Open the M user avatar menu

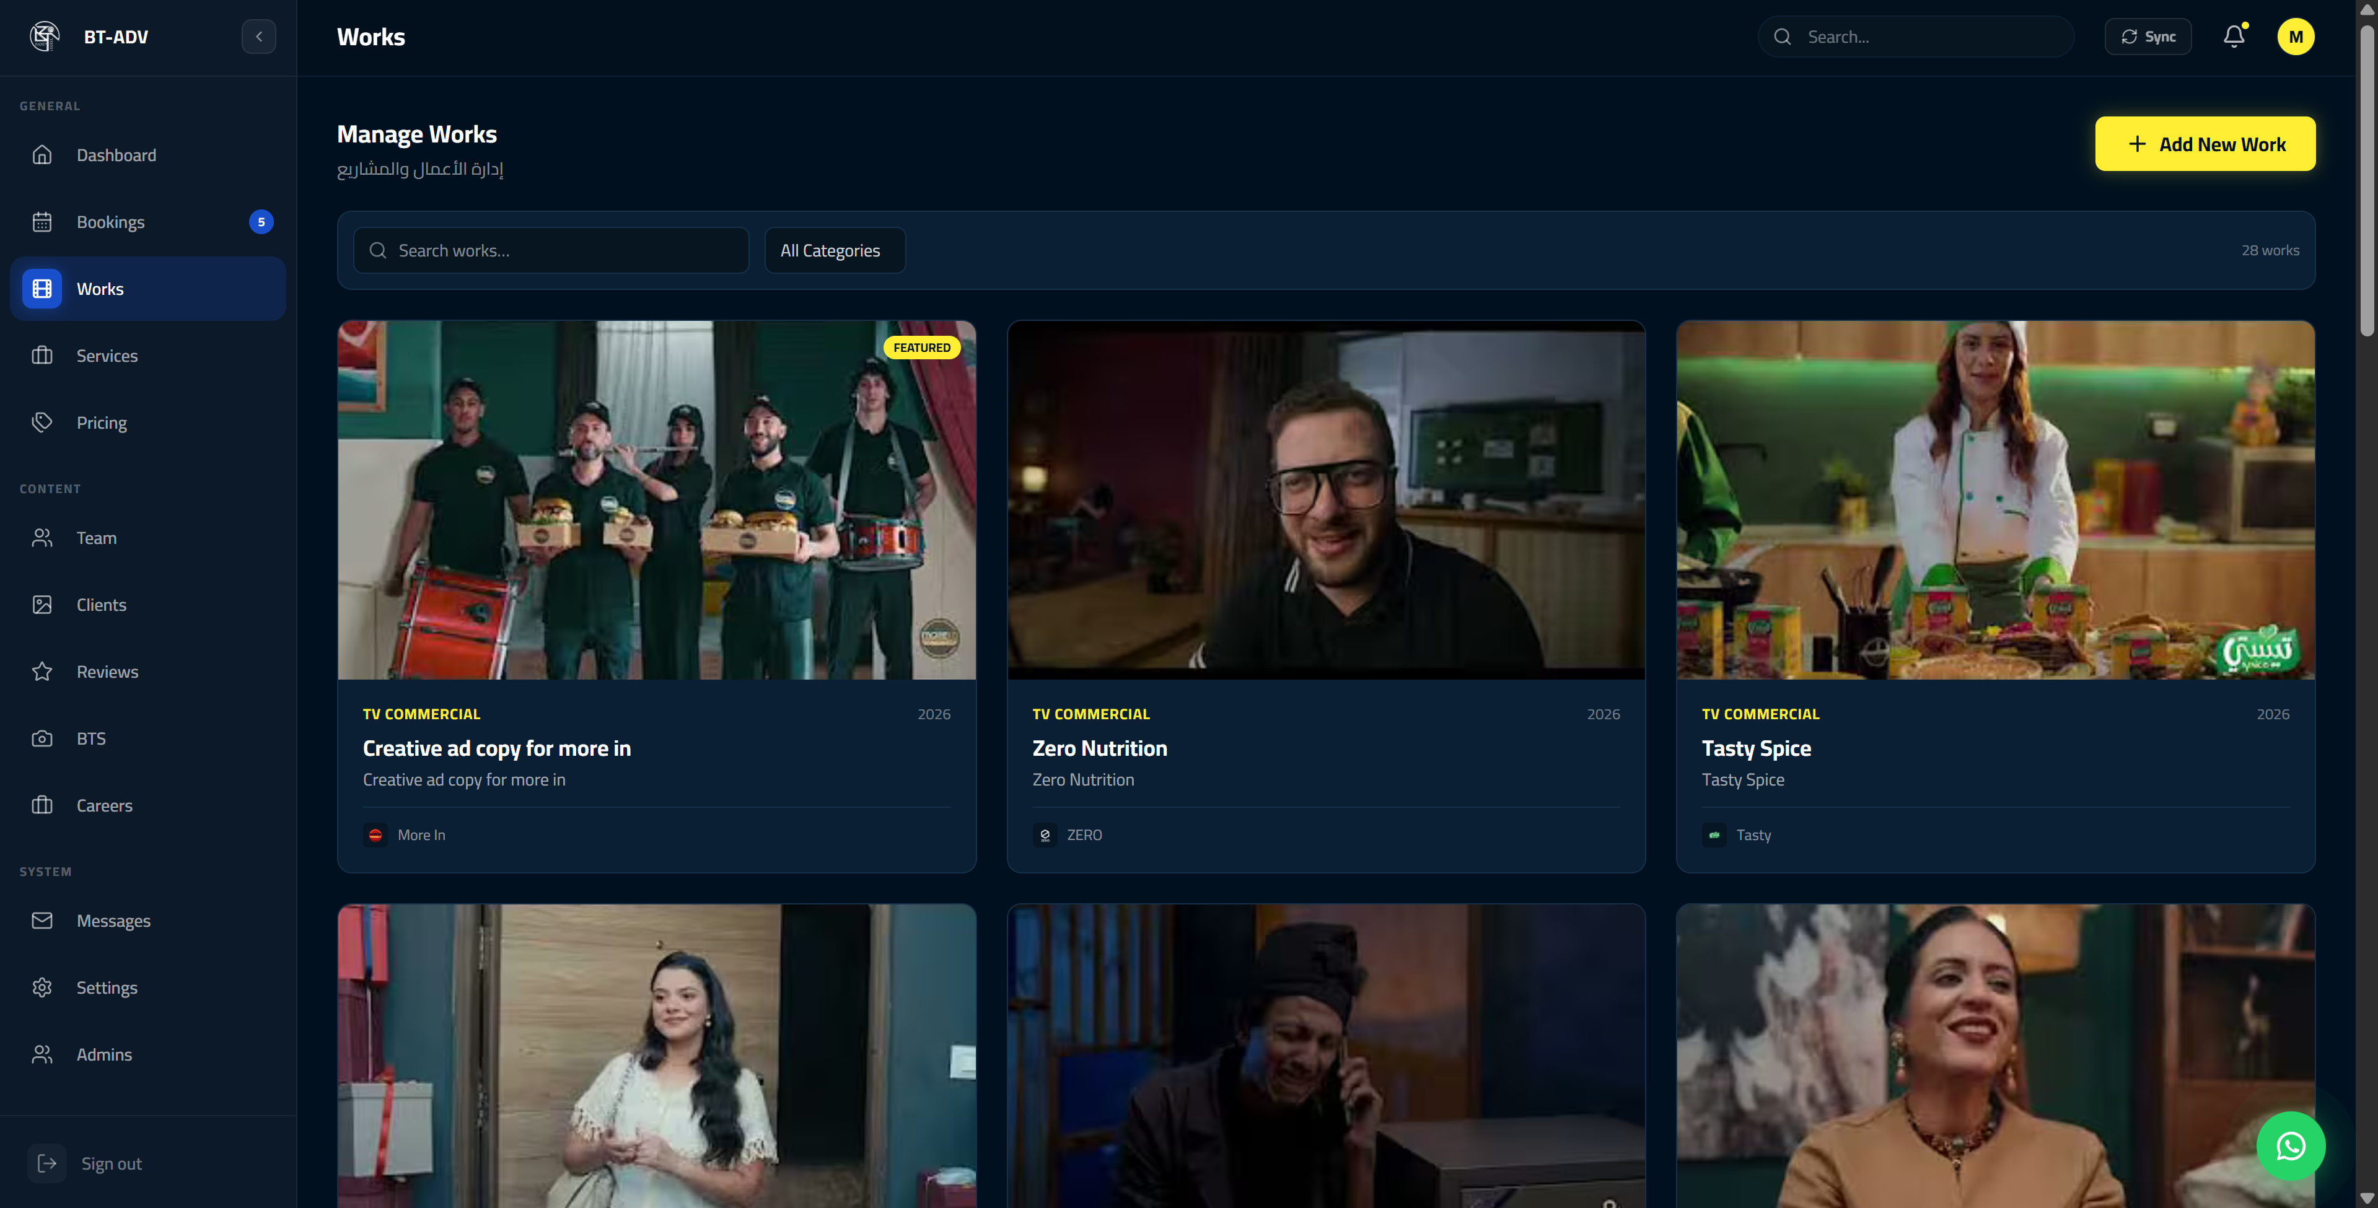tap(2296, 37)
